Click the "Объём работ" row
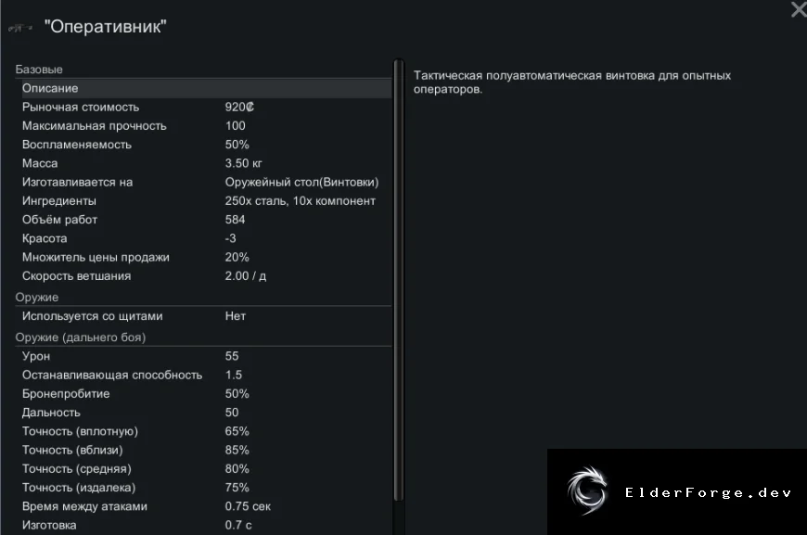The height and width of the screenshot is (535, 807). pos(203,220)
